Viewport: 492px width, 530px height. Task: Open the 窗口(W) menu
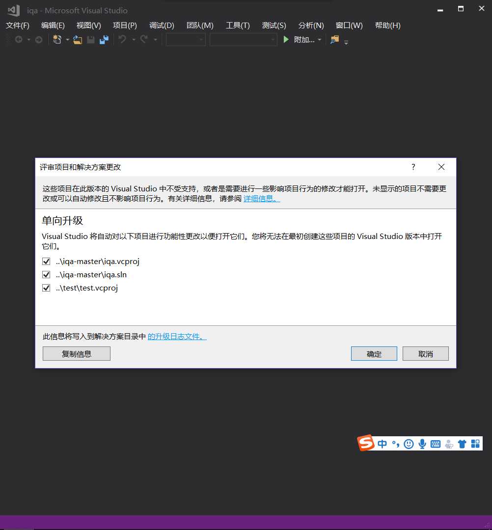tap(349, 26)
